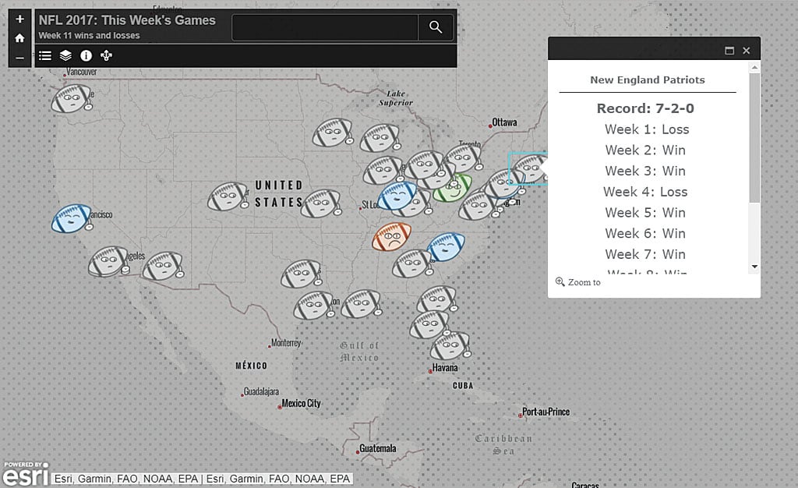Image resolution: width=798 pixels, height=488 pixels.
Task: Click the Esri, Garmin attribution text
Action: (x=202, y=479)
